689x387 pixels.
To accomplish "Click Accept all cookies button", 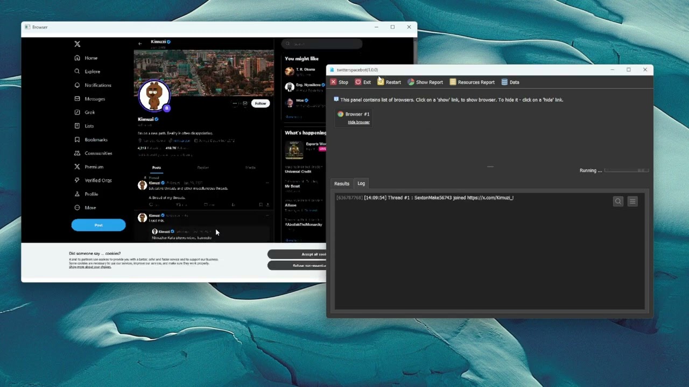I will coord(297,254).
